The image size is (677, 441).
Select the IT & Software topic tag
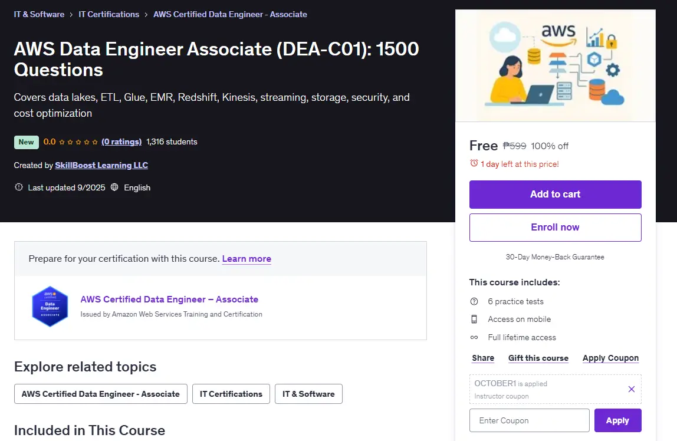(308, 394)
